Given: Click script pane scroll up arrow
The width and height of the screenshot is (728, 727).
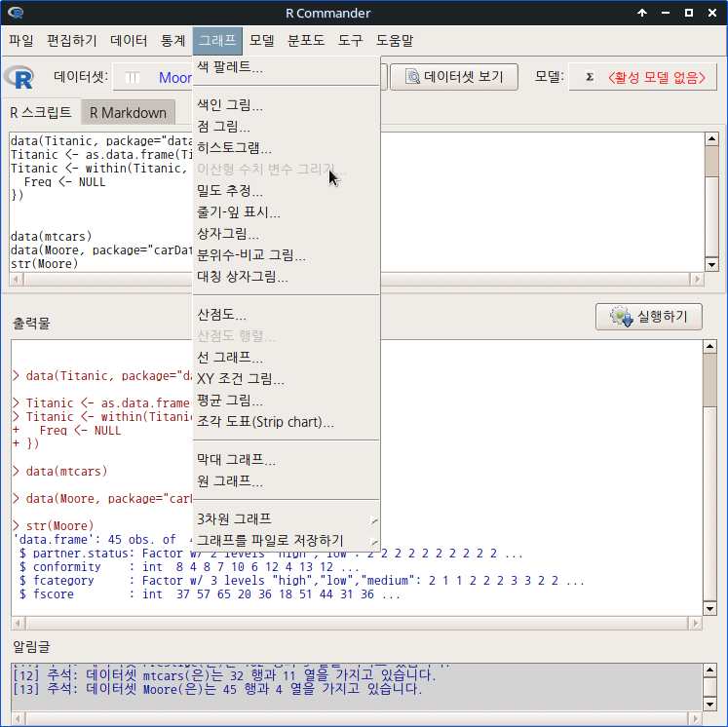Looking at the screenshot, I should [711, 138].
